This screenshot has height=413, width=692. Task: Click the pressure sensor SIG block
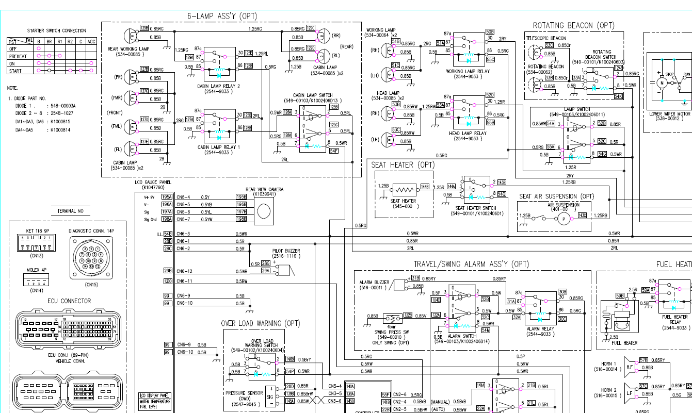[271, 398]
